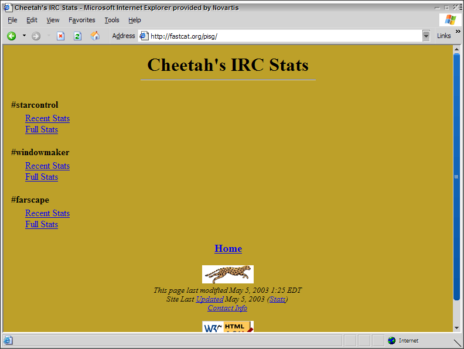Click the Internet zone status text
Screen dimensions: 464x349
(409, 340)
